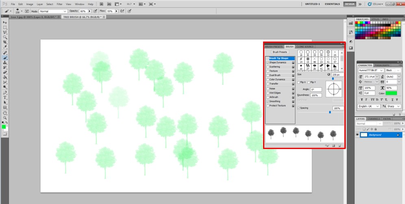Select the Paint Bucket tool
The width and height of the screenshot is (405, 204).
click(5, 77)
